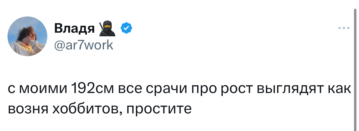Image resolution: width=359 pixels, height=131 pixels.
Task: Open the three-dot more options menu
Action: click(344, 28)
